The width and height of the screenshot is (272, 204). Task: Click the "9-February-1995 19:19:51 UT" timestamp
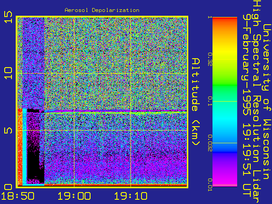click(x=247, y=105)
